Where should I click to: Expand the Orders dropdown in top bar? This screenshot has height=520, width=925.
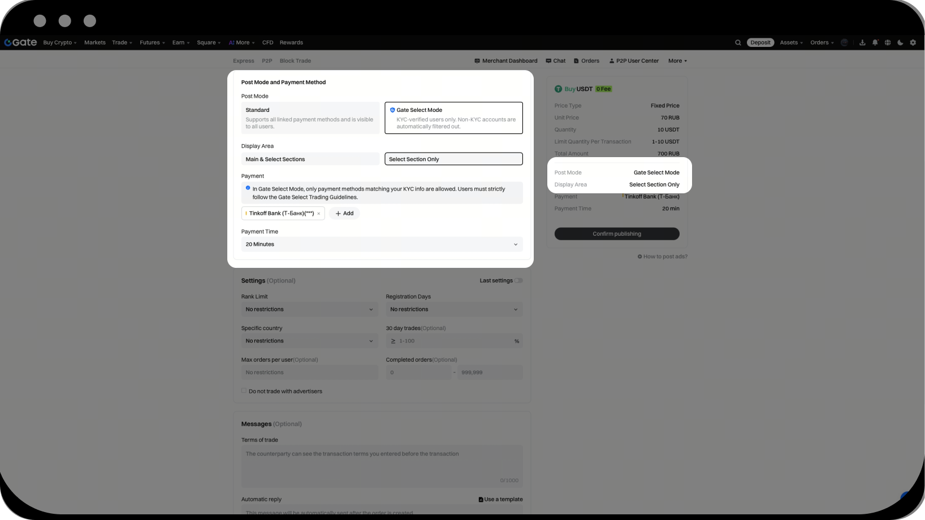click(x=822, y=42)
